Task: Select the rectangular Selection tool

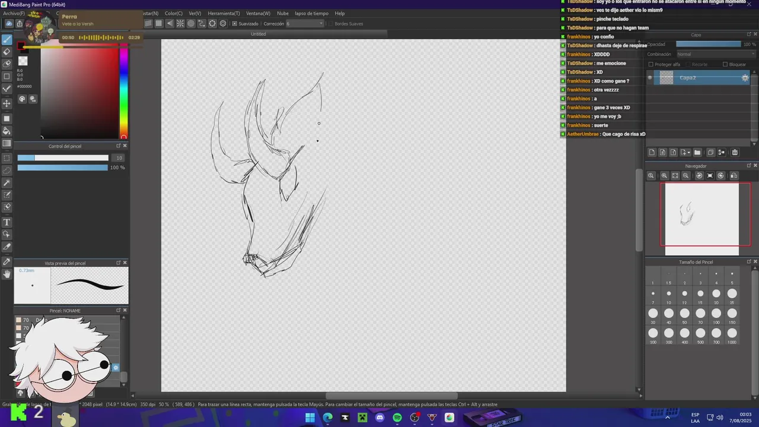Action: click(7, 158)
